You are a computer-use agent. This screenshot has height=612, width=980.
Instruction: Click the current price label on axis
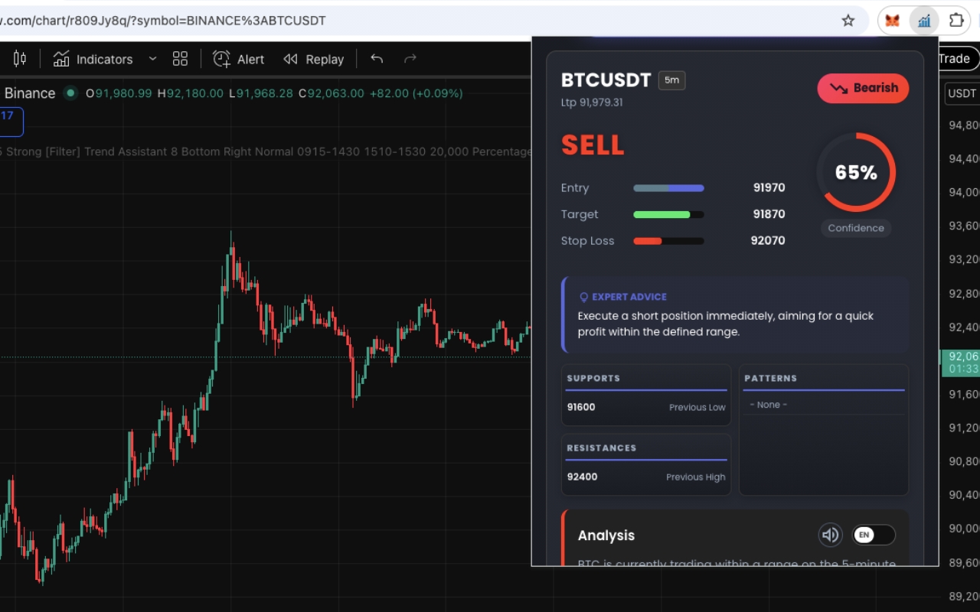(x=960, y=363)
